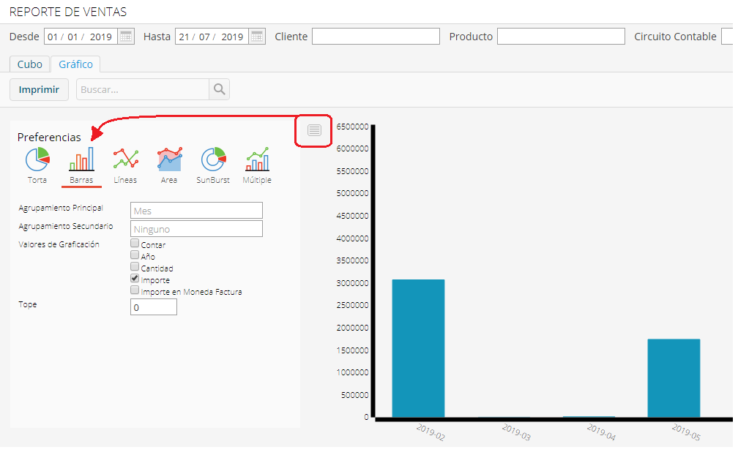Viewport: 738px width, 455px height.
Task: Click the 3000000 axis value
Action: (x=353, y=283)
